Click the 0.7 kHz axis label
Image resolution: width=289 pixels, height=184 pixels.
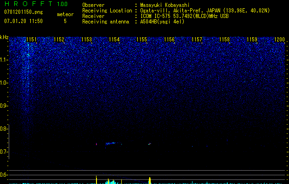[x=4, y=152]
